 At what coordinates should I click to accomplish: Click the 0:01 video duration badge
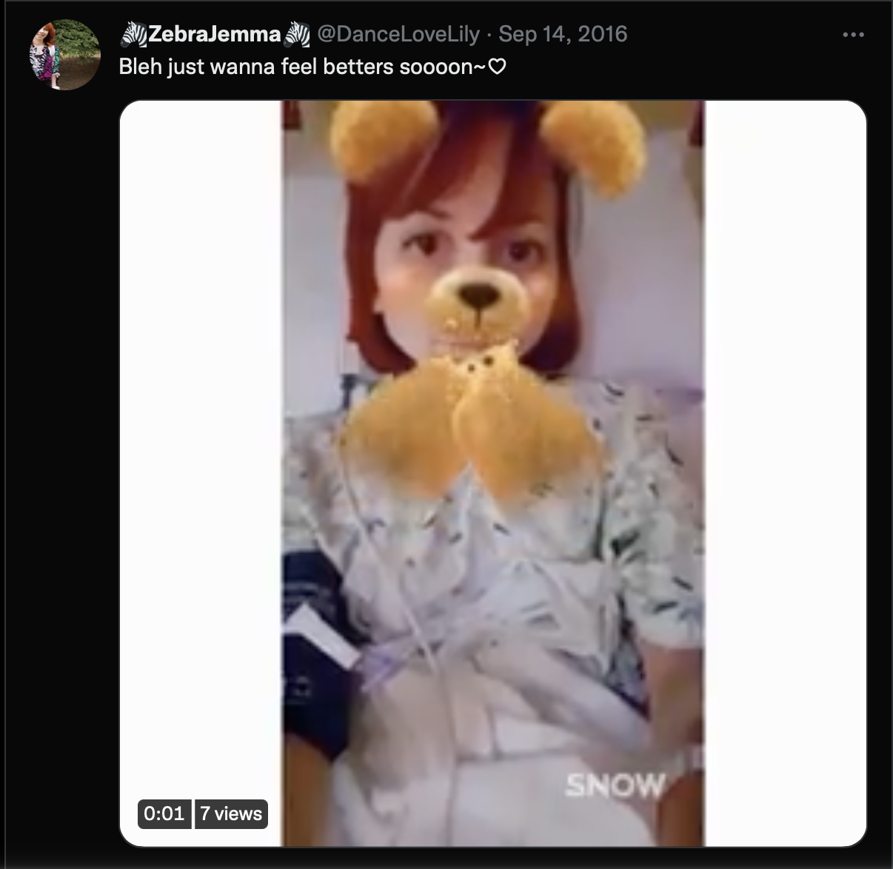tap(164, 813)
